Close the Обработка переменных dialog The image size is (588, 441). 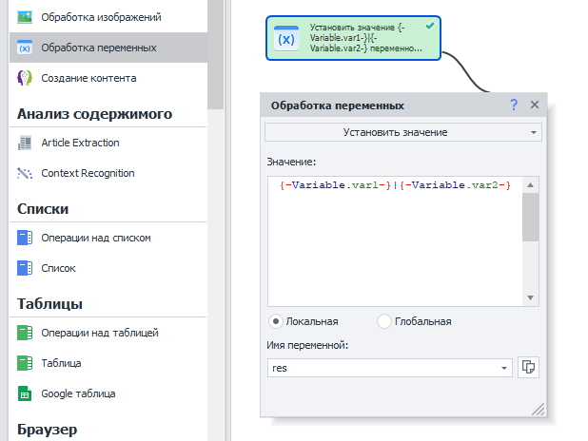pyautogui.click(x=535, y=105)
